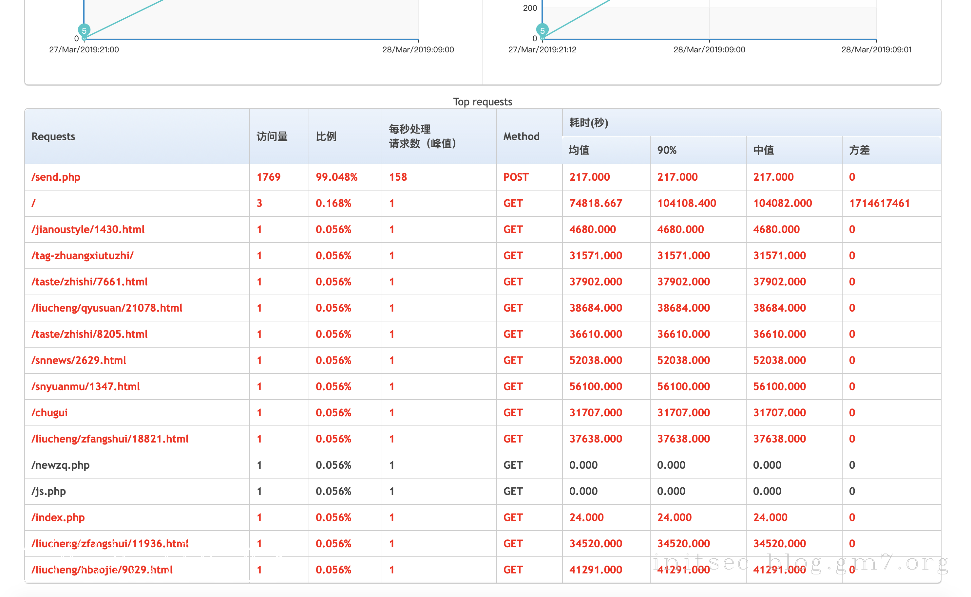Click the teal data point labeled 5 on the left chart
Image resolution: width=971 pixels, height=597 pixels.
(x=84, y=30)
